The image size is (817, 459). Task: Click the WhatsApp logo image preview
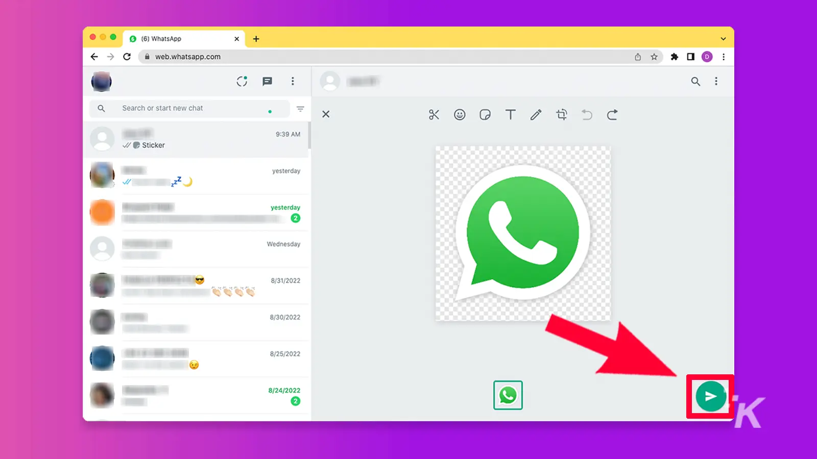click(x=523, y=234)
